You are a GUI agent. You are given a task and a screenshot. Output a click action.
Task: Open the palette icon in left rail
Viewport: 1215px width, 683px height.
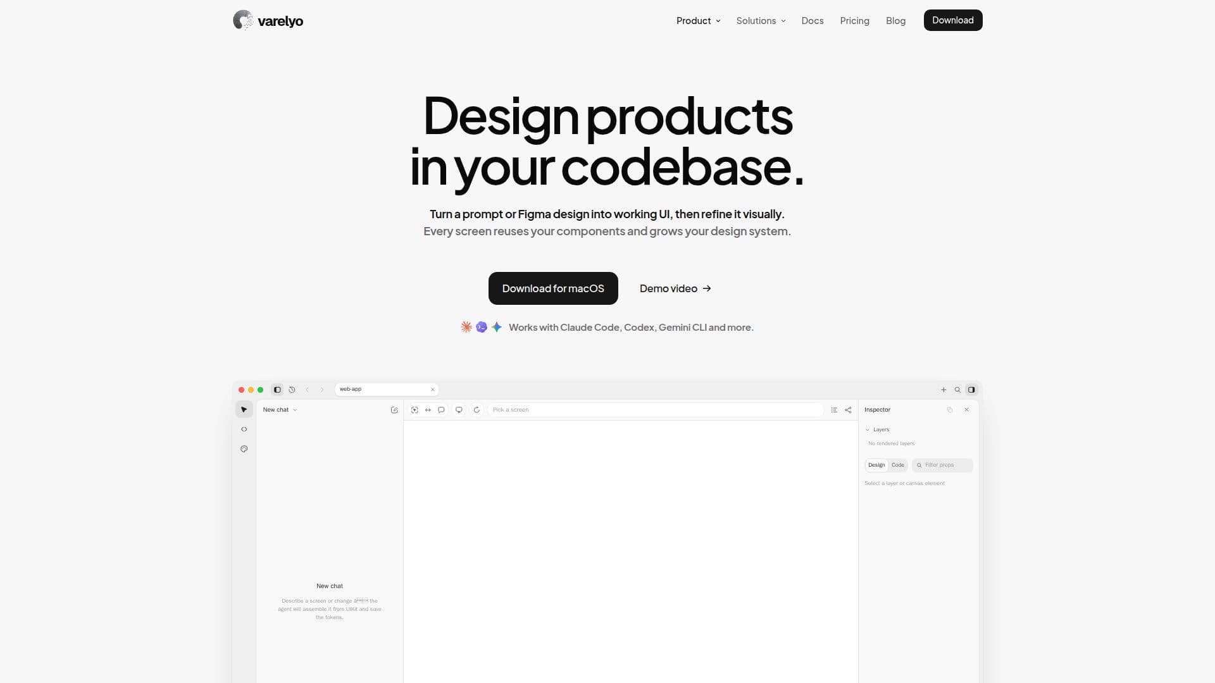pos(244,449)
